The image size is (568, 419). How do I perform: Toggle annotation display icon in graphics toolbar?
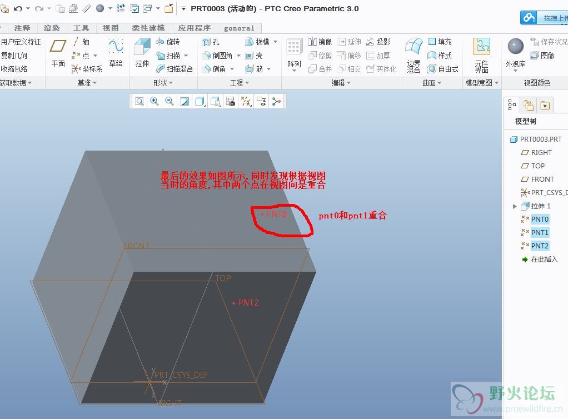point(262,101)
